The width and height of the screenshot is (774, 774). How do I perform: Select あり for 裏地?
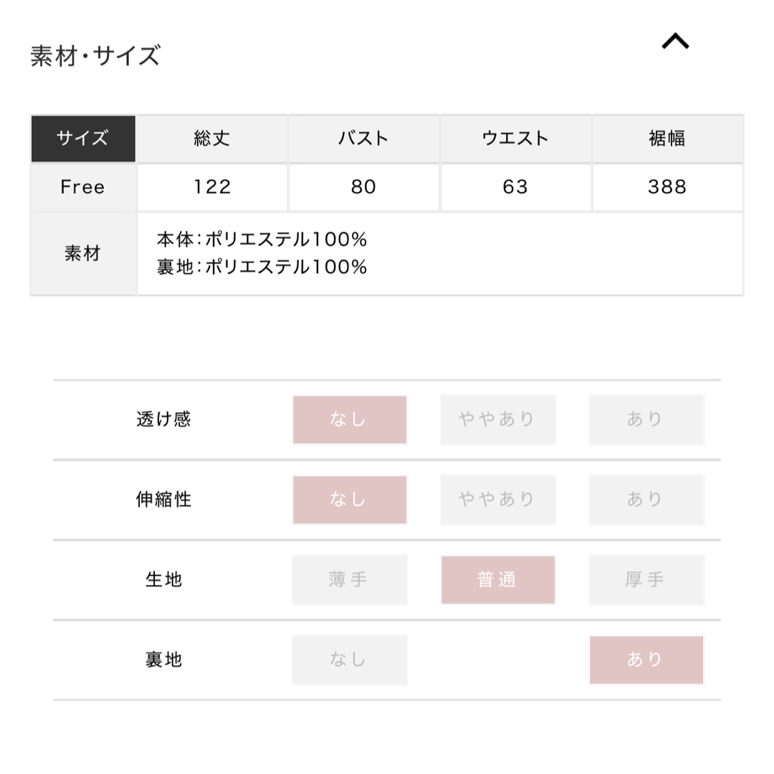click(646, 660)
